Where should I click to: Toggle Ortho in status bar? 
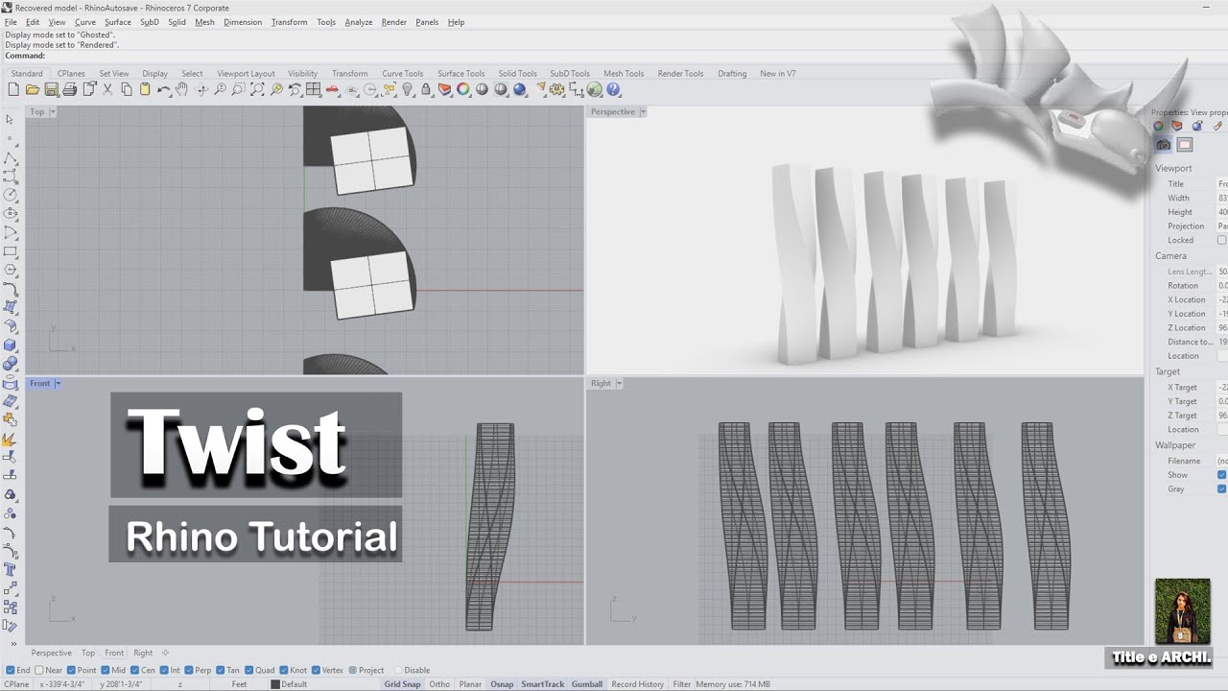(x=439, y=684)
